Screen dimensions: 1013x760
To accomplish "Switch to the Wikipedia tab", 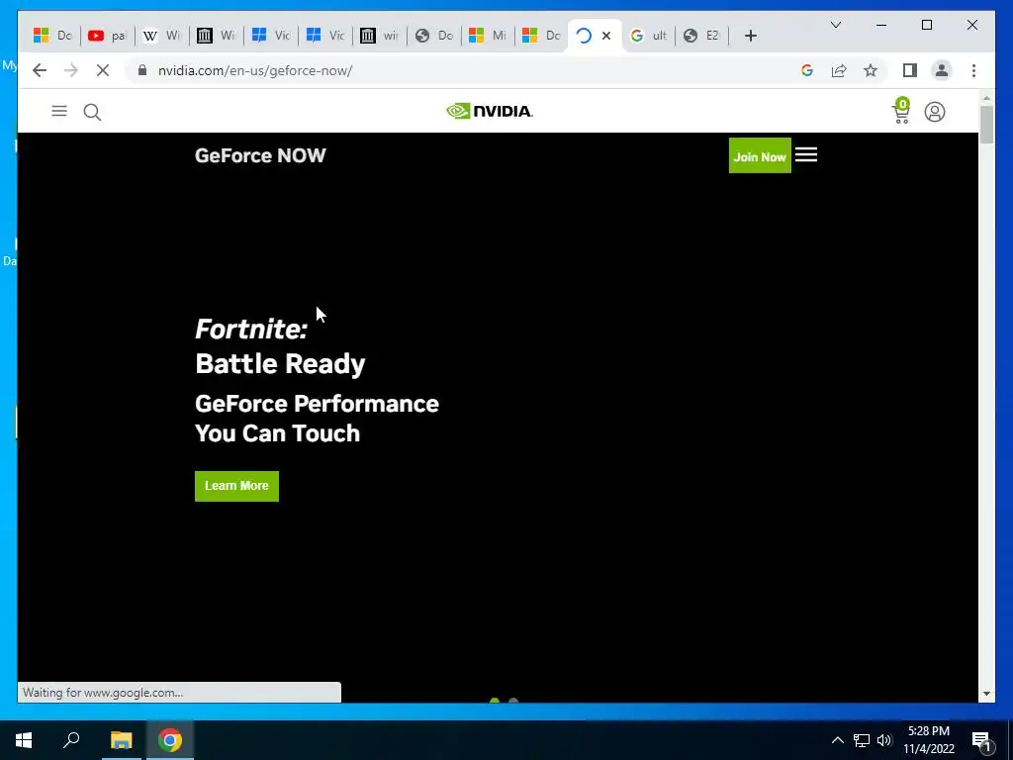I will (x=161, y=36).
